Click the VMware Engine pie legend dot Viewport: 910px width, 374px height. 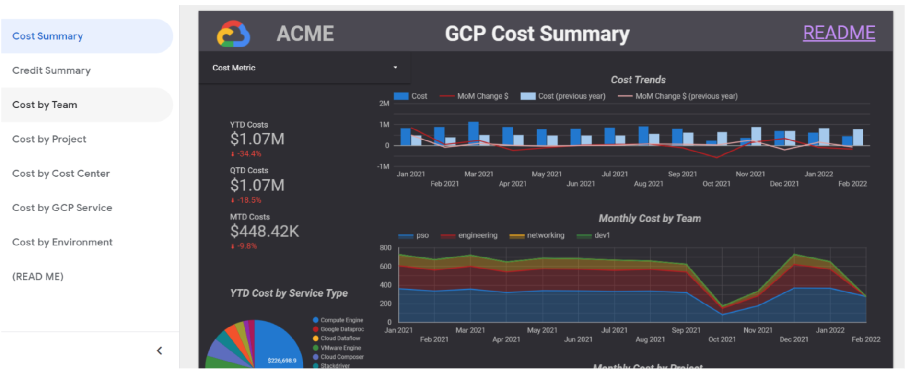(x=315, y=348)
